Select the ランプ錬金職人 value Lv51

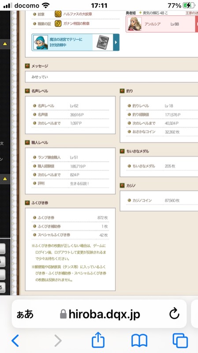74,158
